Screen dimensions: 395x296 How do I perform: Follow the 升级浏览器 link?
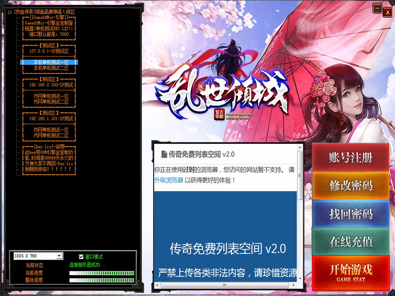168,180
